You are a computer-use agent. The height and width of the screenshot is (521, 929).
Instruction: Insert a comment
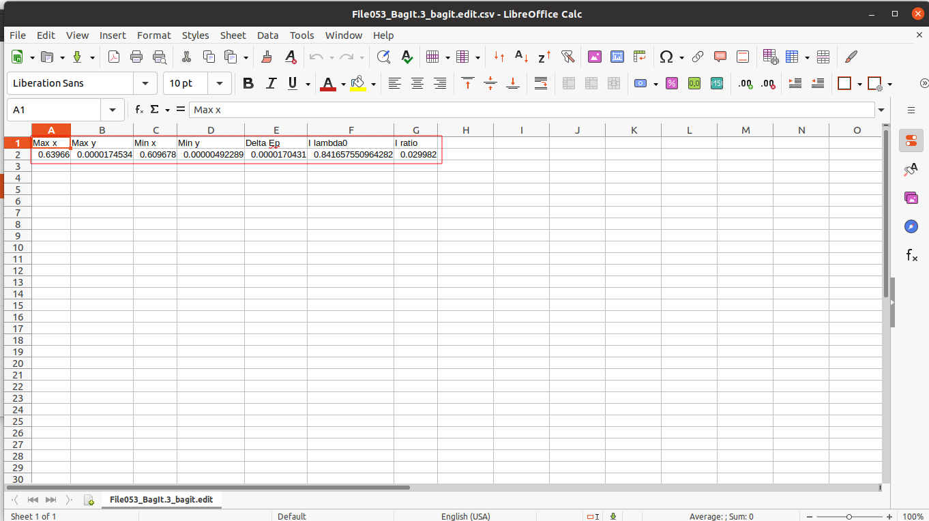720,57
